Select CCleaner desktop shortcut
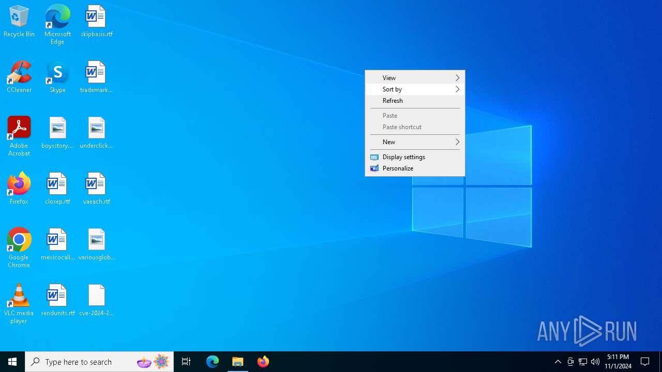662x372 pixels. [19, 78]
